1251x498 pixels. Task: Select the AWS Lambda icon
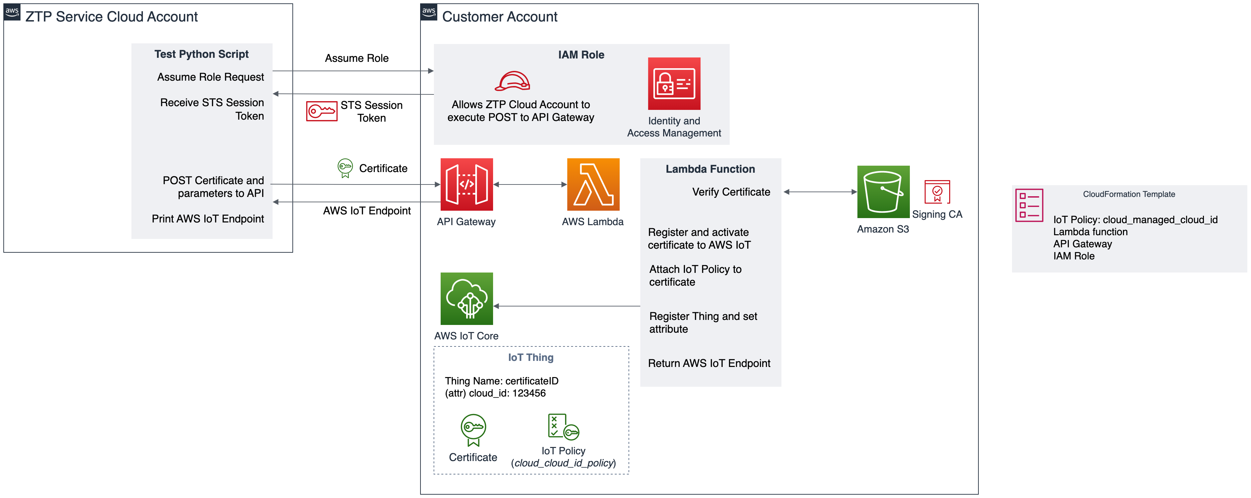click(x=593, y=184)
